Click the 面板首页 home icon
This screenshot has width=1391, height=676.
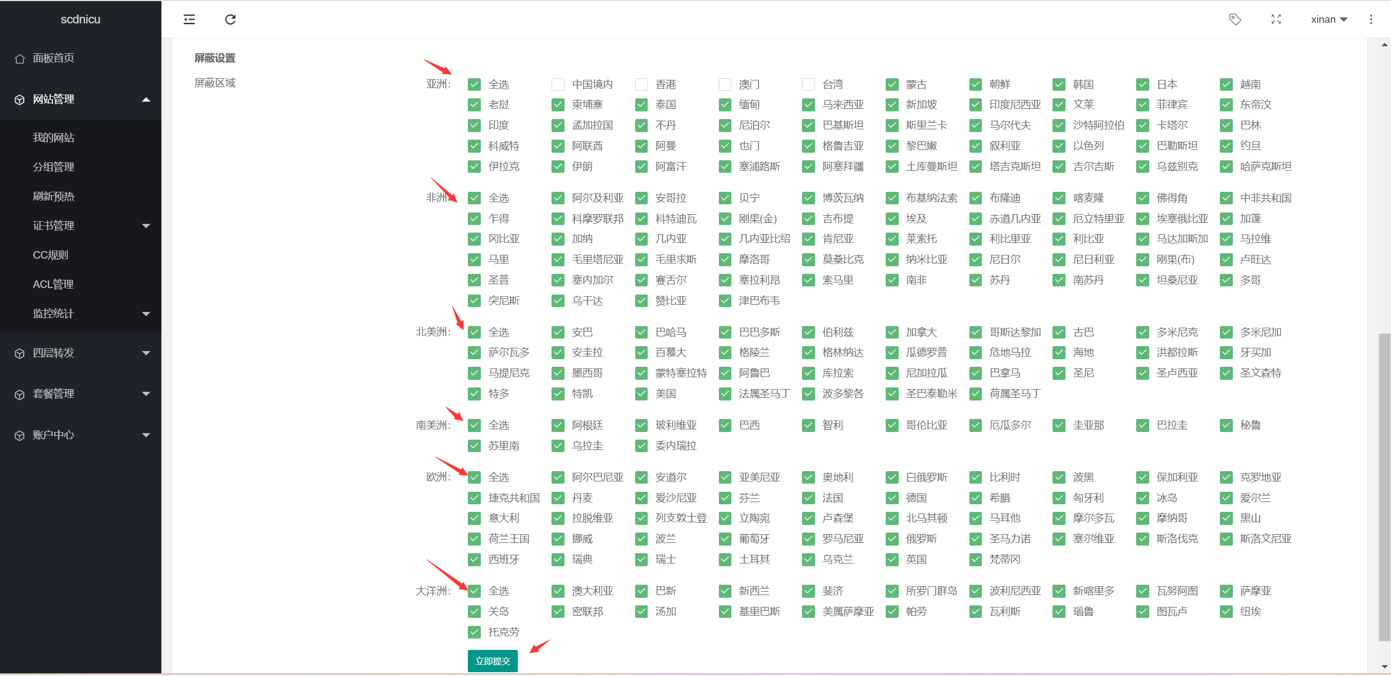[20, 58]
